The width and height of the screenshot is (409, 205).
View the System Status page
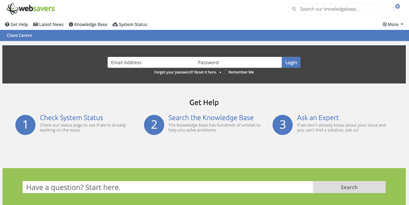tap(130, 24)
